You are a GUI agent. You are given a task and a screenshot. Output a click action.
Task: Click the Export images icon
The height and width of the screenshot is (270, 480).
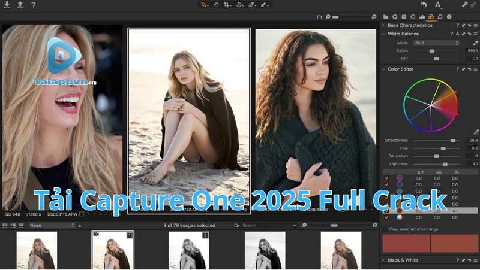[20, 5]
